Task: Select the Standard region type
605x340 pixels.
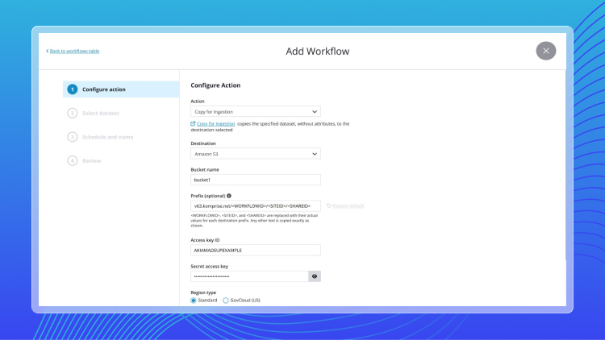Action: 194,301
